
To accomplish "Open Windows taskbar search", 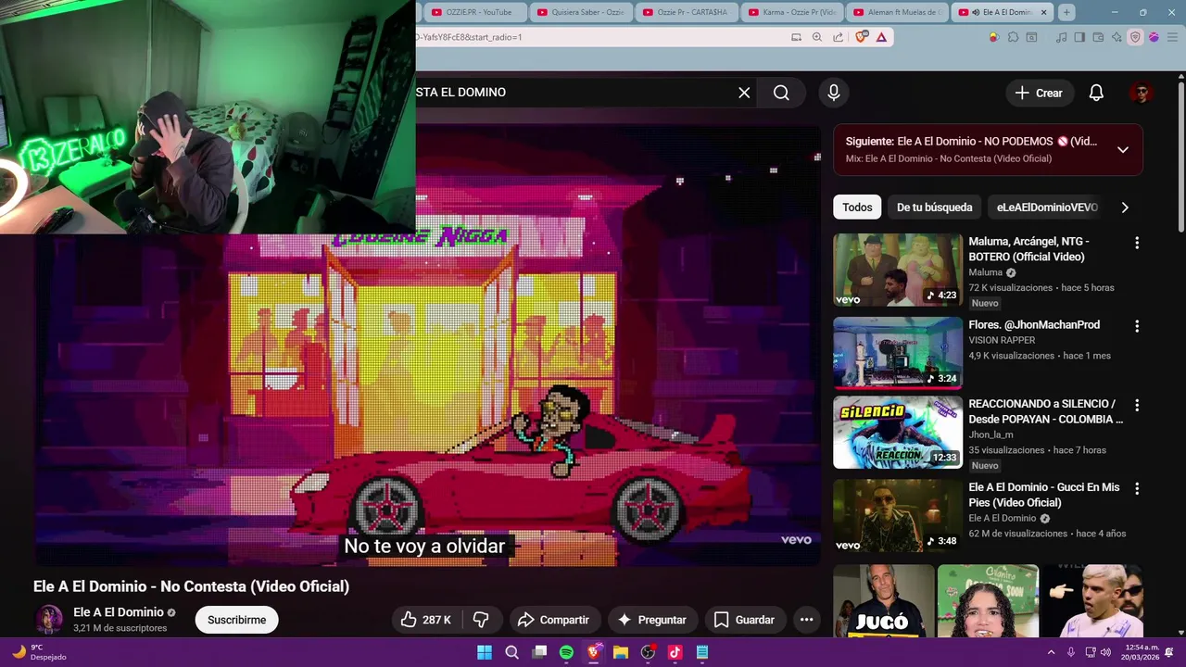I will (x=511, y=652).
